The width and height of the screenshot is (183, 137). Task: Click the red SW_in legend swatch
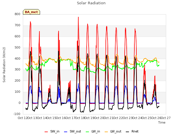[46, 132]
